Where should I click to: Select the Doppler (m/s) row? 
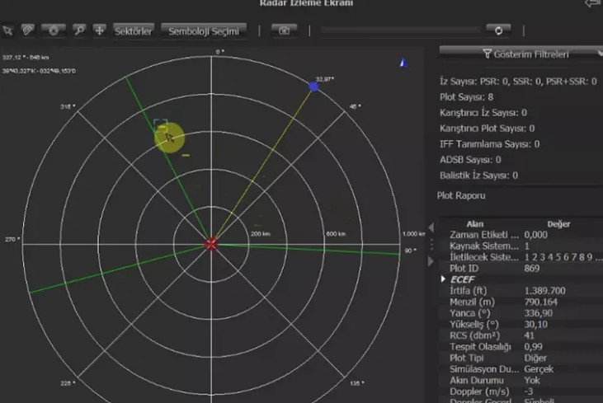click(521, 391)
